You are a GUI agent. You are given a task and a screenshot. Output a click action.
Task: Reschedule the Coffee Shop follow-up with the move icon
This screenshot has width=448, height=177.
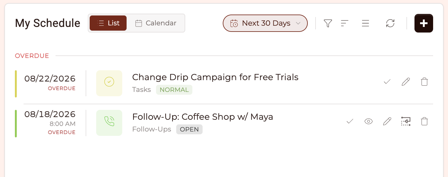click(406, 121)
